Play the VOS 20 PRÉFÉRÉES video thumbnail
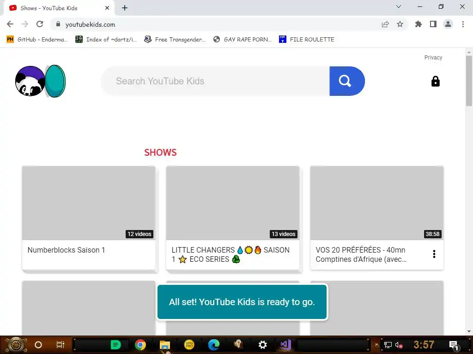 tap(377, 203)
